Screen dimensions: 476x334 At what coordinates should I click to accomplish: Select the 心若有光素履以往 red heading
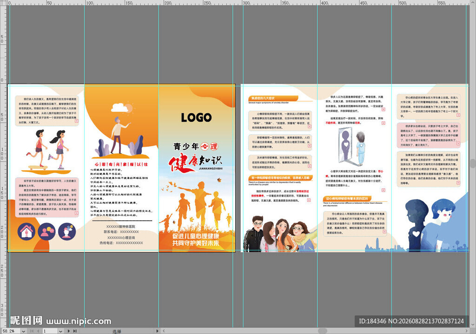point(121,164)
